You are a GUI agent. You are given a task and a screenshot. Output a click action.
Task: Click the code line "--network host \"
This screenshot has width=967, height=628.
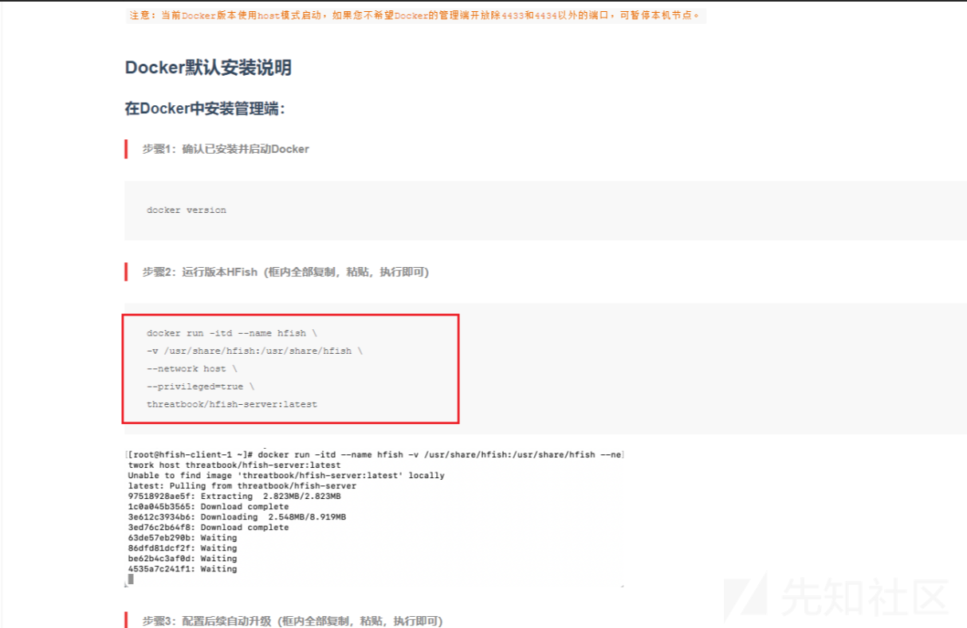[192, 369]
